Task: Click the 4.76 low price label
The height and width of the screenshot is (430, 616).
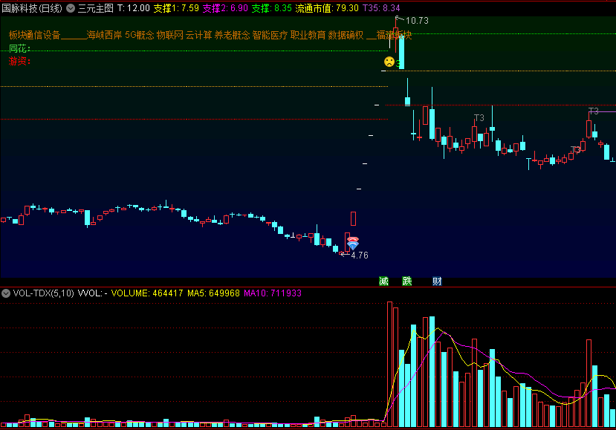Action: (x=360, y=255)
